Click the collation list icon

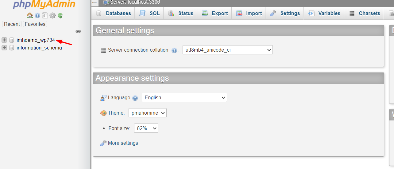tap(103, 50)
